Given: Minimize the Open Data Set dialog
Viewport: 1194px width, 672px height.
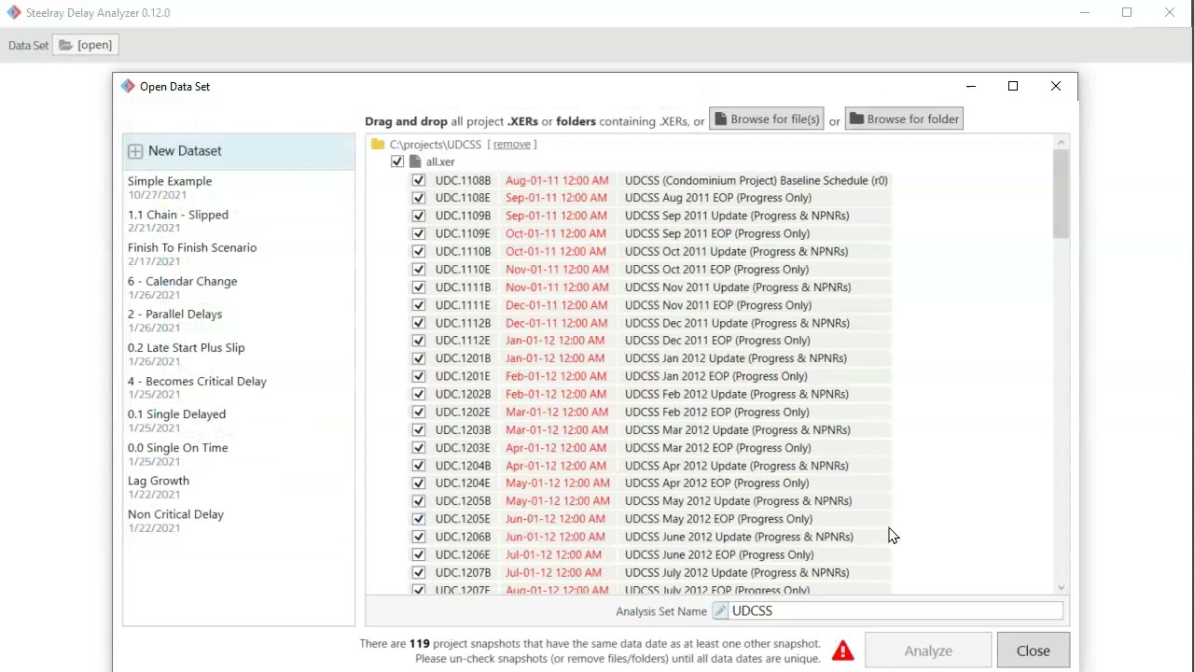Looking at the screenshot, I should tap(971, 86).
